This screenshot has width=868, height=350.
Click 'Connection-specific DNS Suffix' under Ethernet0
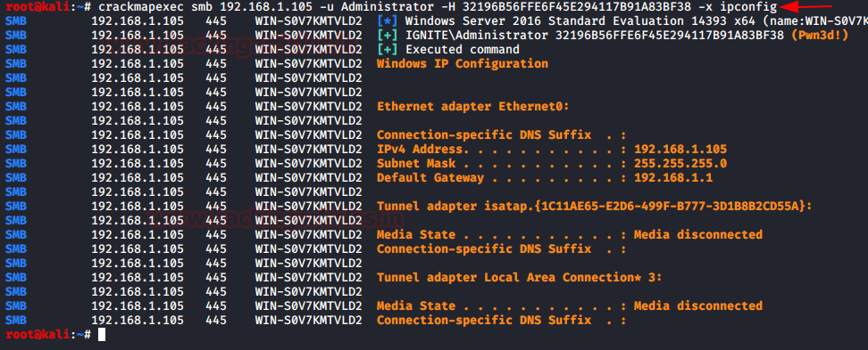502,134
